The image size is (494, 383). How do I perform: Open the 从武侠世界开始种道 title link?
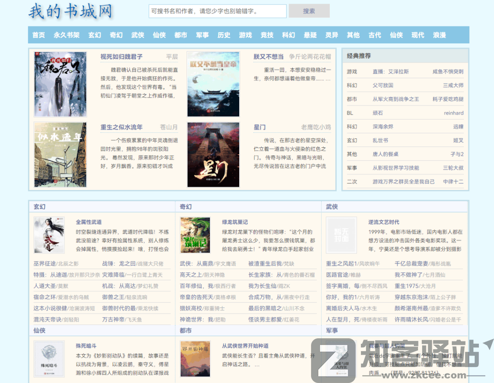[245, 346]
